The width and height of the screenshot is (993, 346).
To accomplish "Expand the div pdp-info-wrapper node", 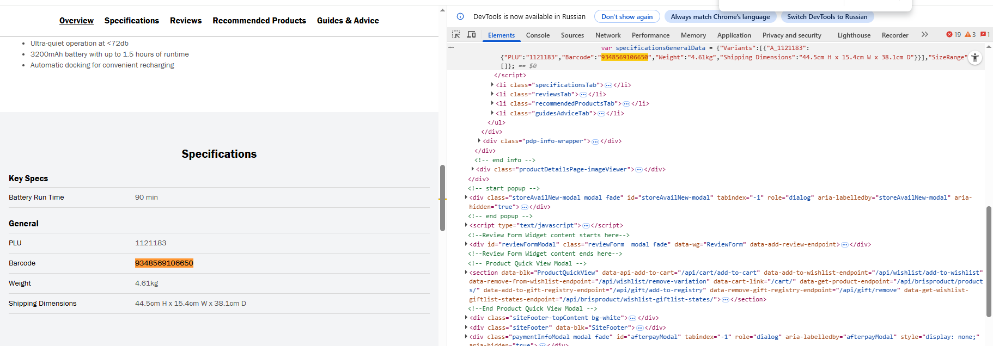I will click(x=479, y=140).
